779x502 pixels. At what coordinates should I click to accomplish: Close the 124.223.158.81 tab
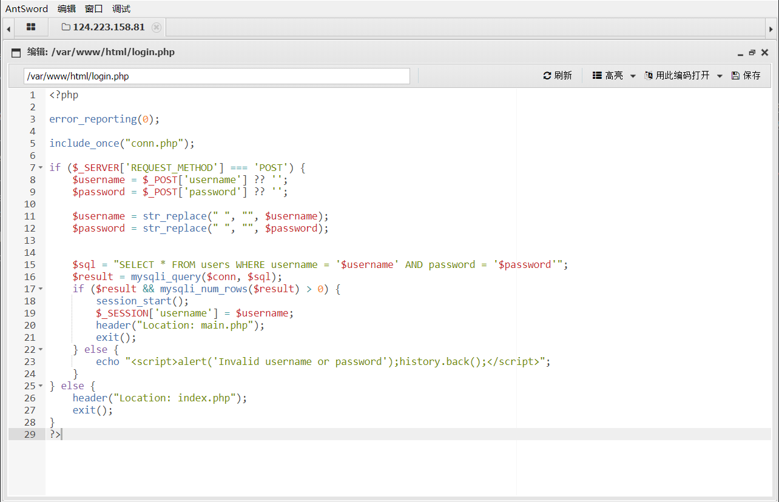coord(157,27)
